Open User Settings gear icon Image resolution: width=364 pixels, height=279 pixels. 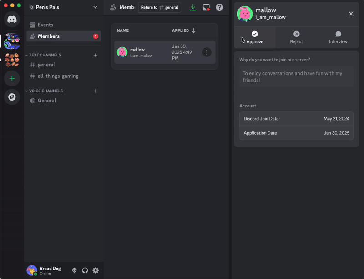coord(96,270)
